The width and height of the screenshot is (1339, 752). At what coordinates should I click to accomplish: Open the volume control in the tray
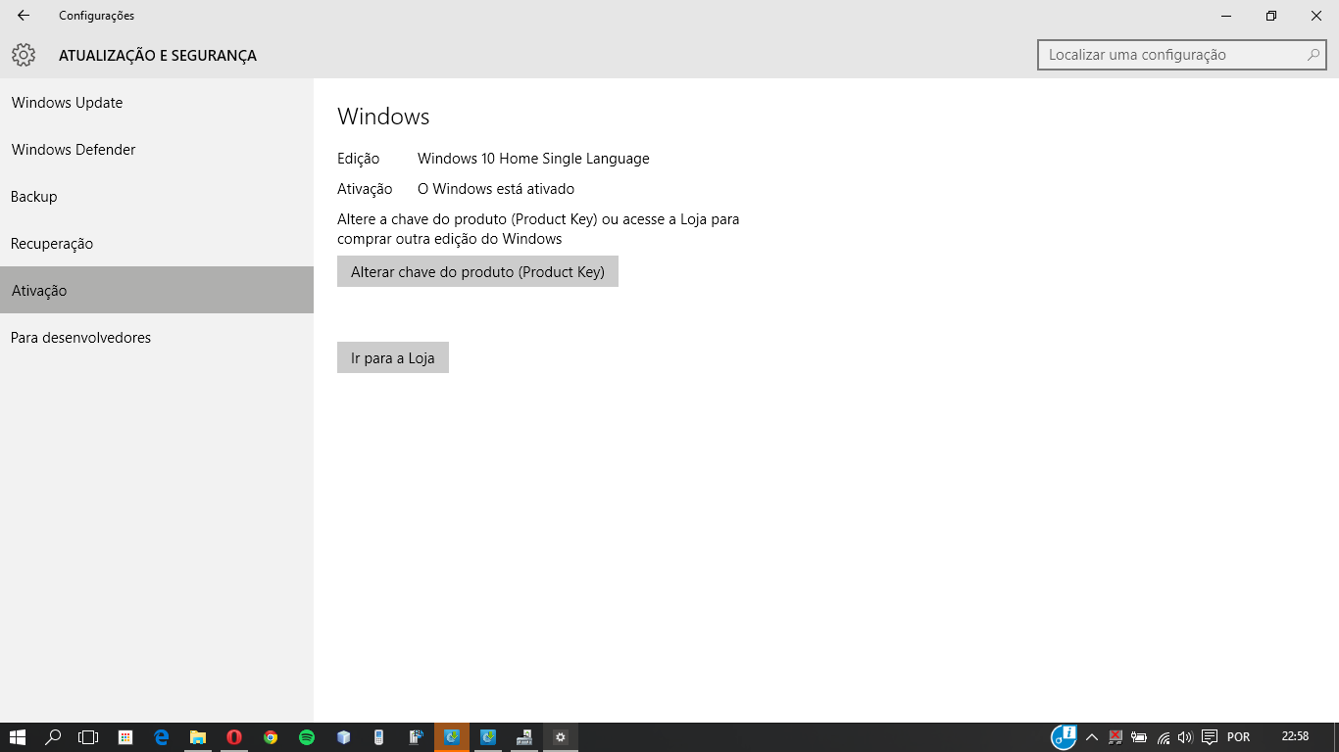pyautogui.click(x=1185, y=737)
